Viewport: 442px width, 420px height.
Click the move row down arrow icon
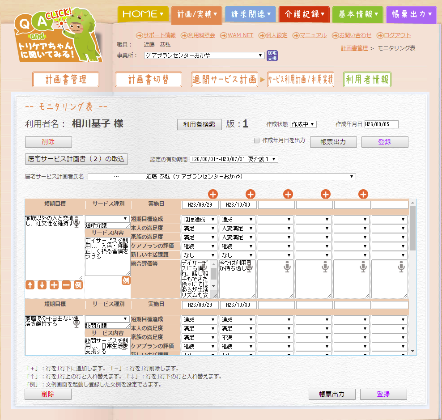click(x=42, y=285)
